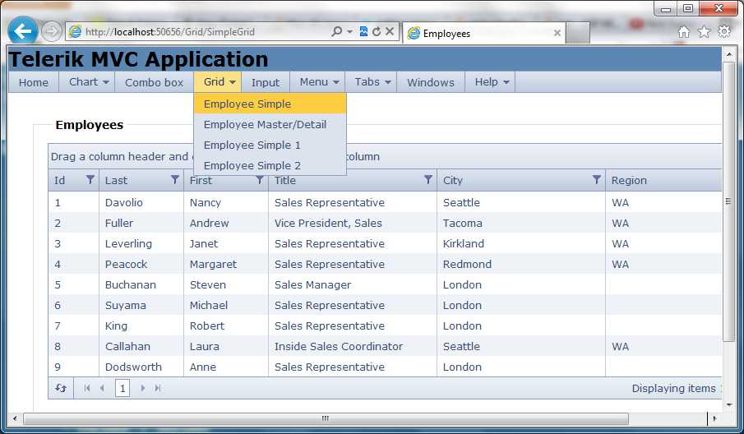Go to next grid page
This screenshot has height=434, width=744.
click(142, 388)
